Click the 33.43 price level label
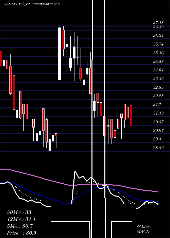Viewport: 170px width, 238px height. pyautogui.click(x=158, y=79)
